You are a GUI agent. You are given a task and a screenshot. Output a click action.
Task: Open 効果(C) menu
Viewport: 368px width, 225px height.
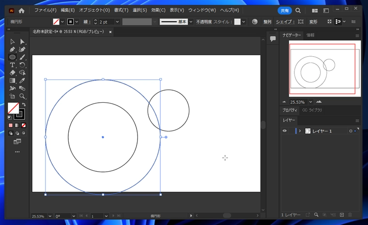click(x=158, y=10)
